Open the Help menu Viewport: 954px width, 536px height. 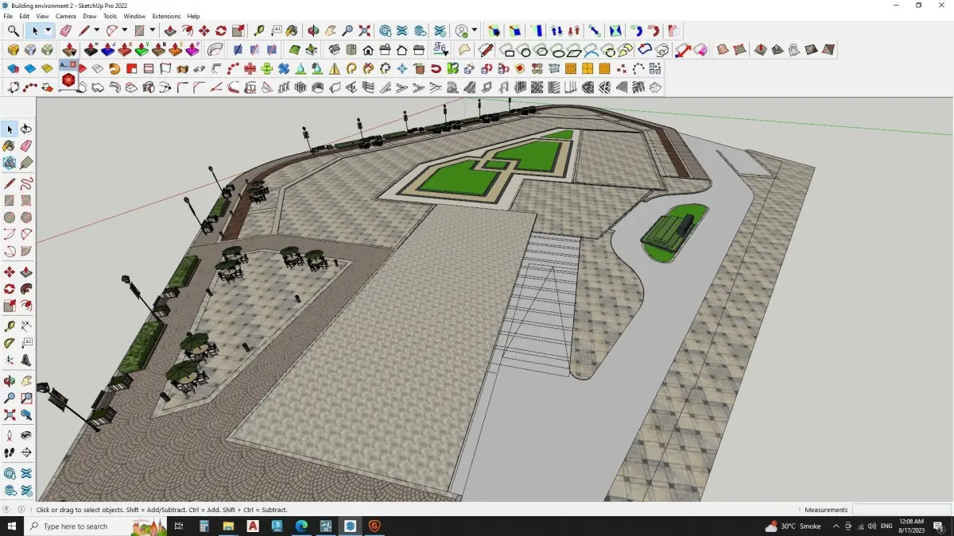coord(193,16)
